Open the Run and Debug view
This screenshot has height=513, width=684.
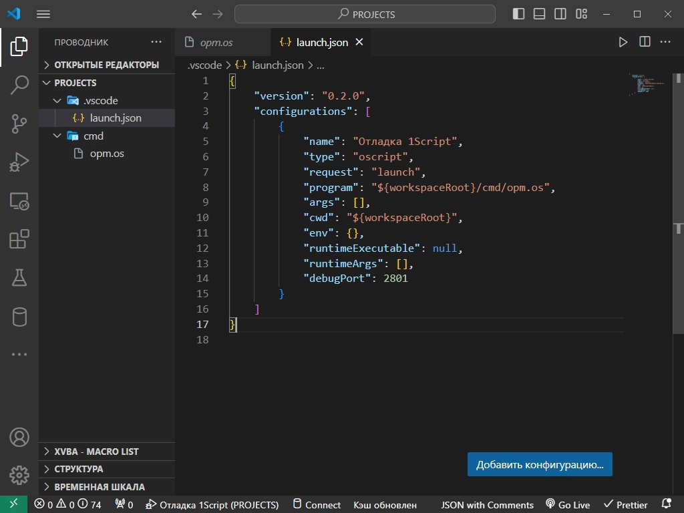(19, 162)
